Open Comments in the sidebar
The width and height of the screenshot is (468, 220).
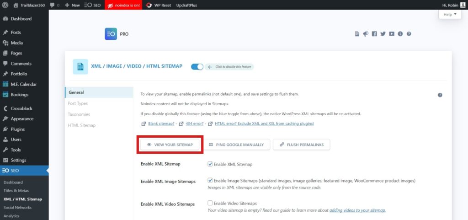pos(21,64)
